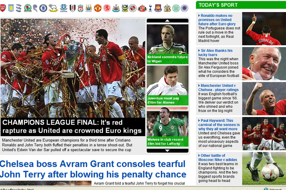The width and height of the screenshot is (286, 190).
Task: Click the Everton crest icon
Action: 63,8
